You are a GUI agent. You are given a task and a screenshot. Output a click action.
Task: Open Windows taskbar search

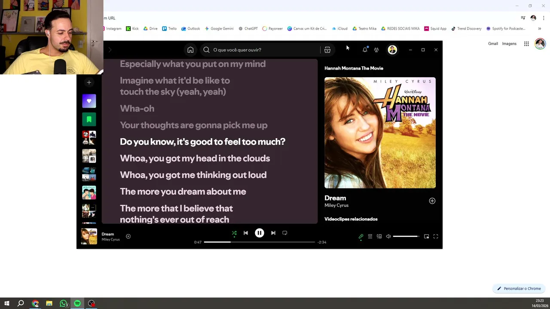pos(21,303)
